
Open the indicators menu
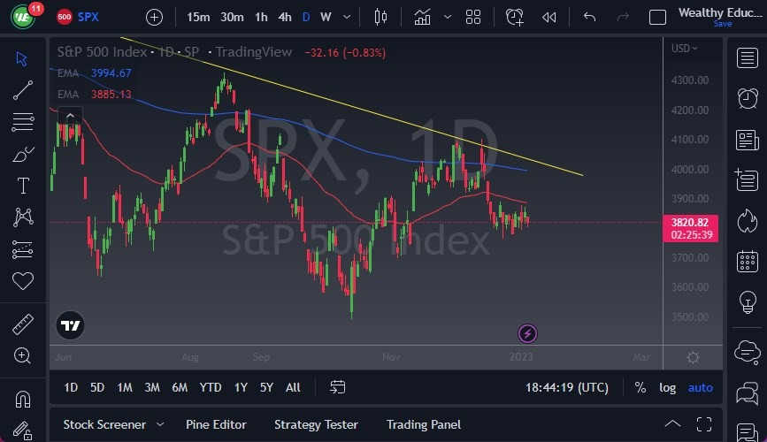pos(422,18)
